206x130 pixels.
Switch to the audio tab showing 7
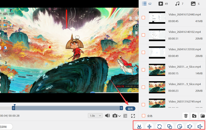tap(179, 4)
